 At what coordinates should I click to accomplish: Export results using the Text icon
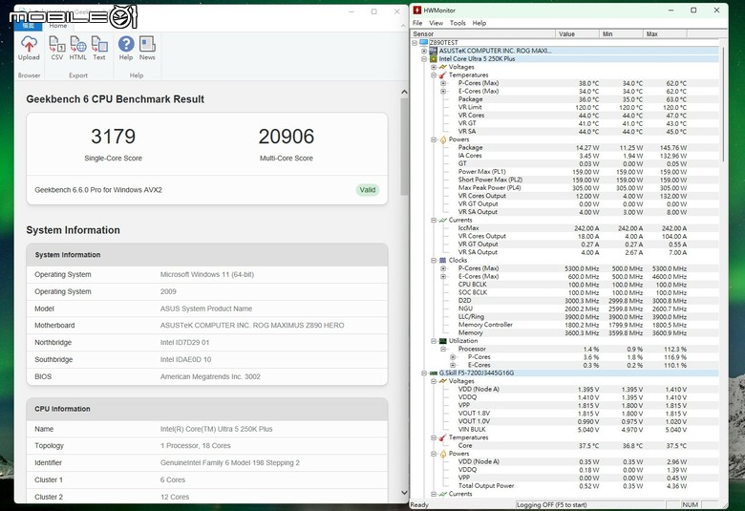click(99, 44)
